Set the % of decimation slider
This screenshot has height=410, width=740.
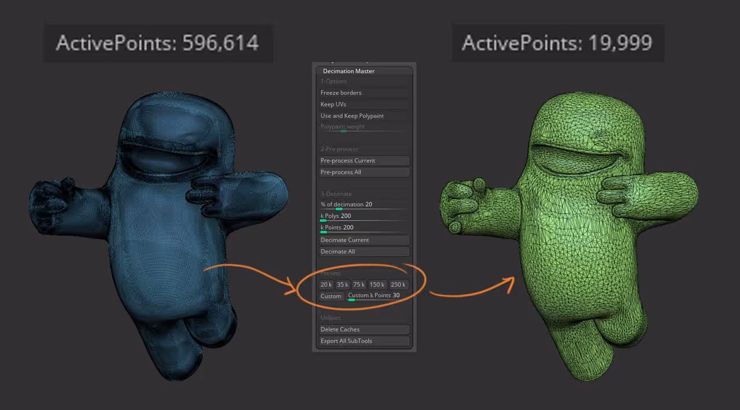364,206
